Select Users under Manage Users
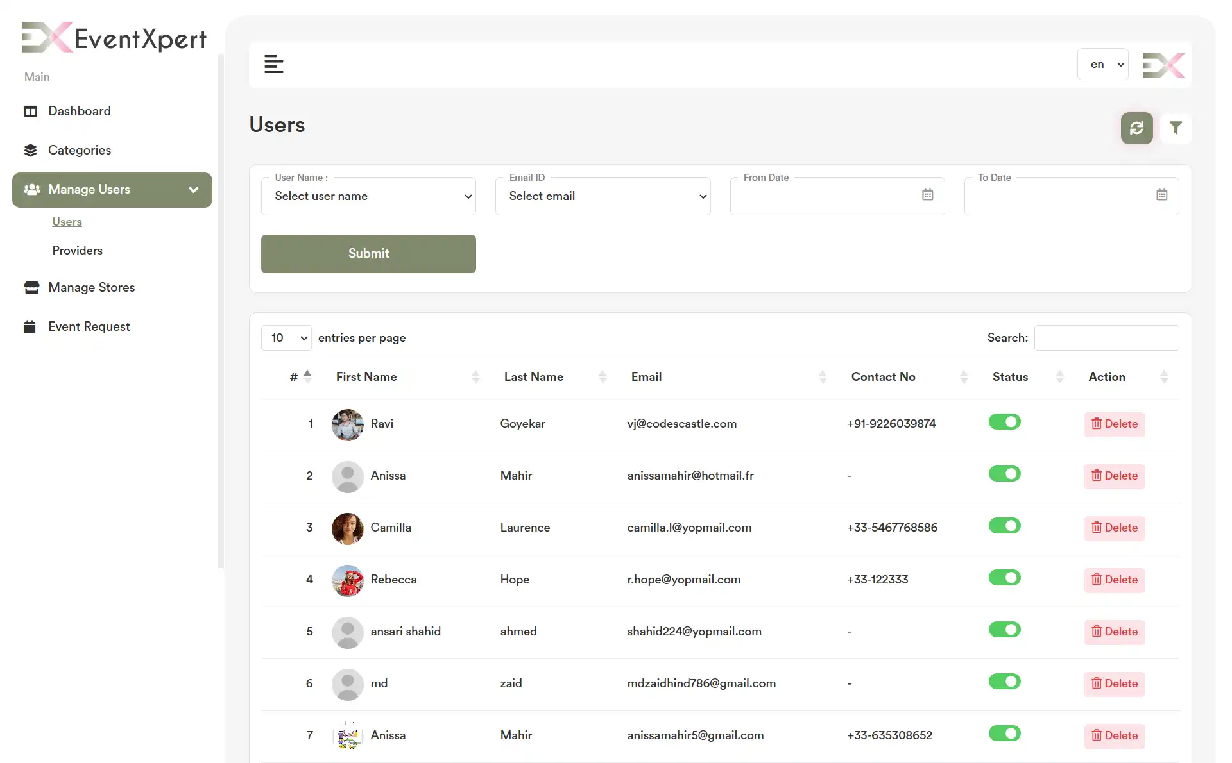This screenshot has height=763, width=1232. 67,221
